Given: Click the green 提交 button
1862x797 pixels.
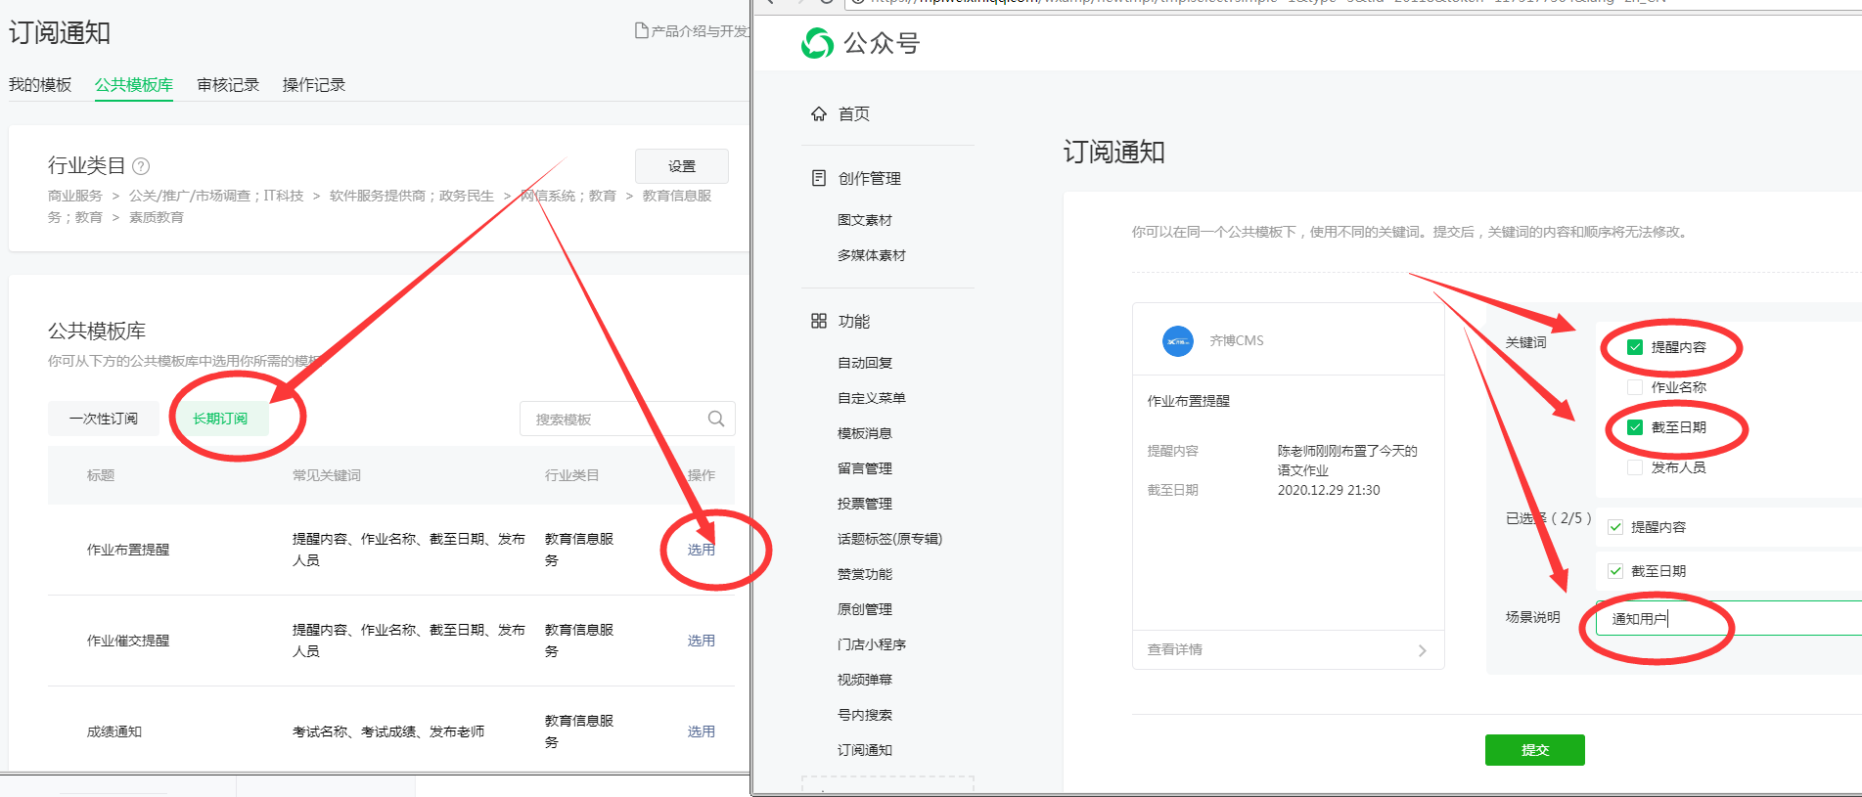Looking at the screenshot, I should pos(1534,750).
